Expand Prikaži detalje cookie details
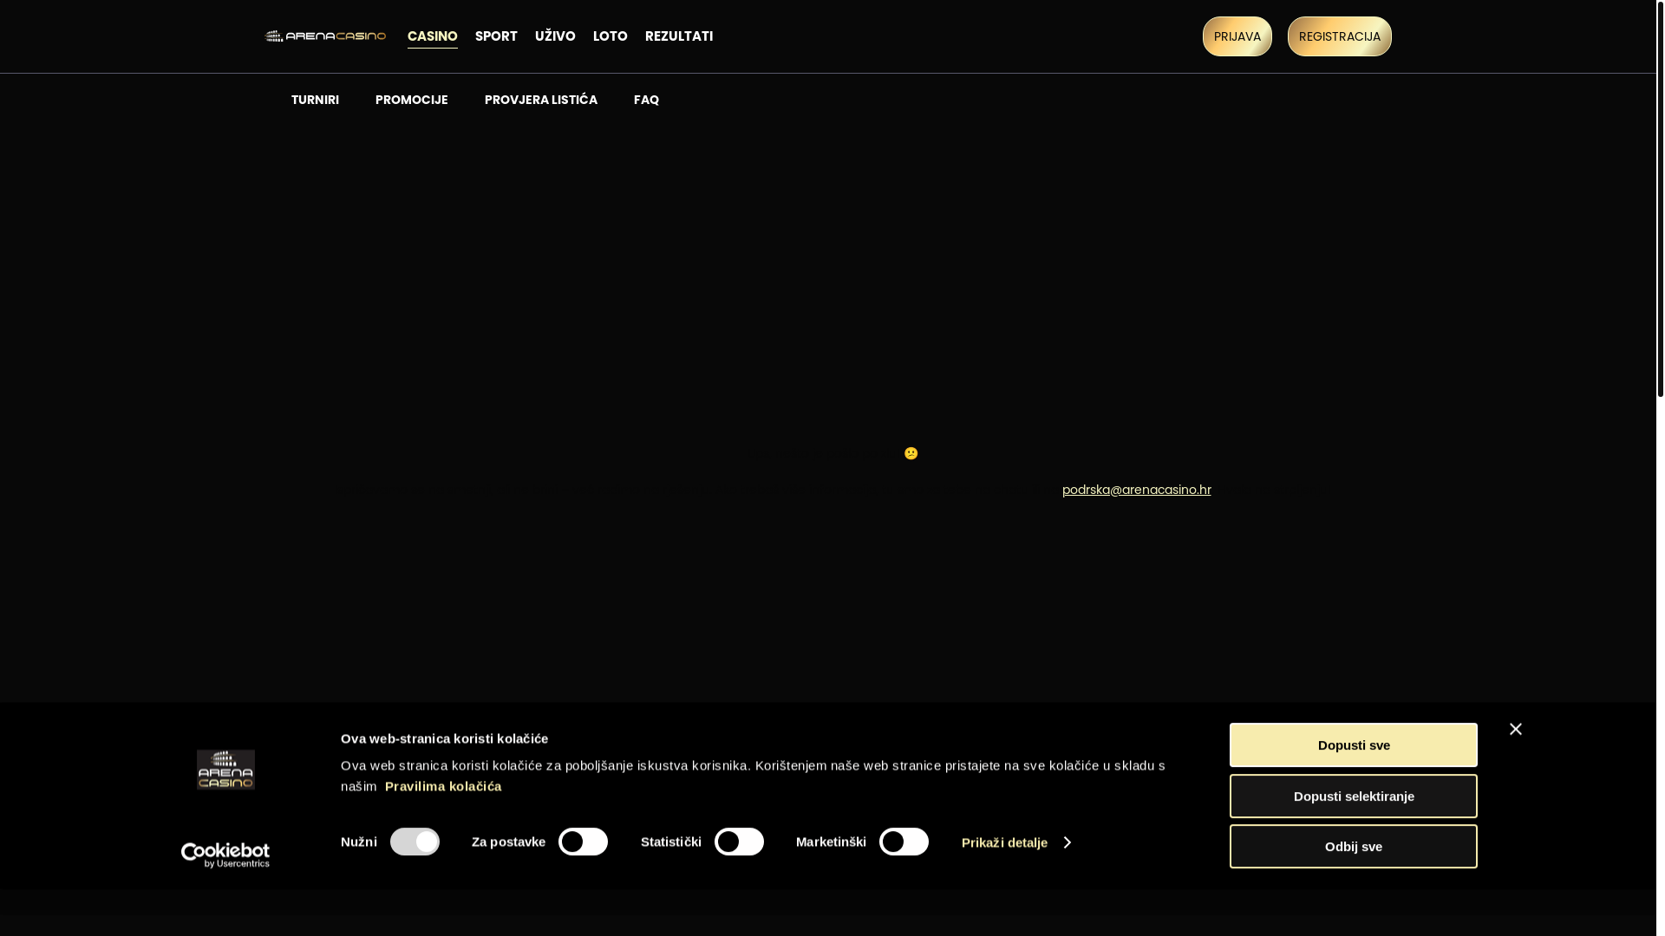This screenshot has width=1665, height=936. coord(1015,842)
